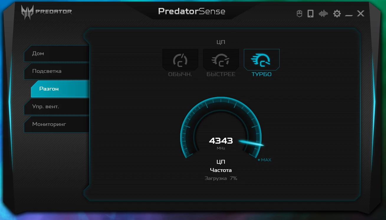Click the MAX marker on the gauge
The image size is (386, 220).
coord(265,160)
